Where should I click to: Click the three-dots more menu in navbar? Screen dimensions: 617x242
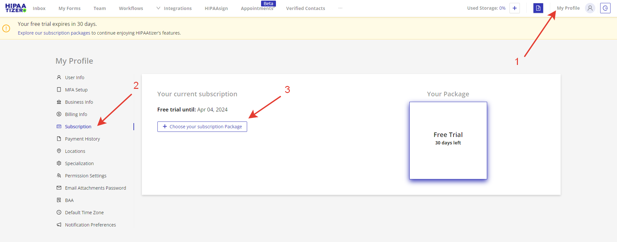[x=340, y=8]
